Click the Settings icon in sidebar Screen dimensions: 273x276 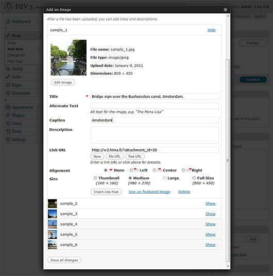point(8,140)
